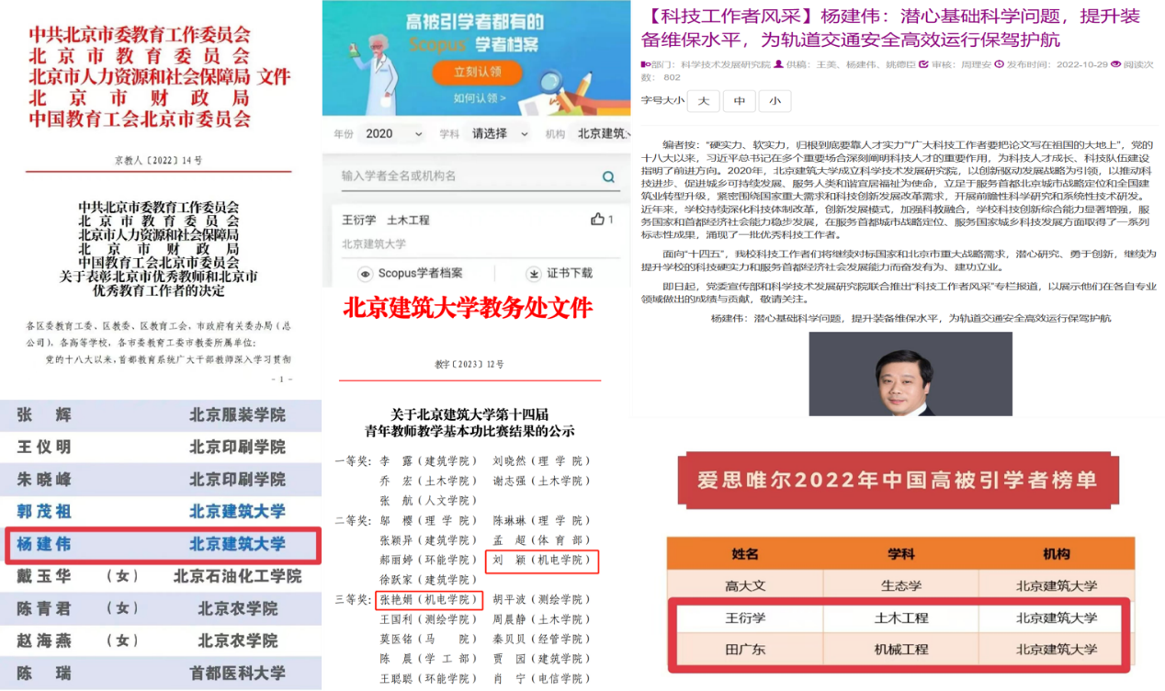
Task: Click the edit icon before 审核
Action: (925, 64)
